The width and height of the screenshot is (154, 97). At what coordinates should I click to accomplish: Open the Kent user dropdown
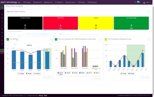point(148,2)
